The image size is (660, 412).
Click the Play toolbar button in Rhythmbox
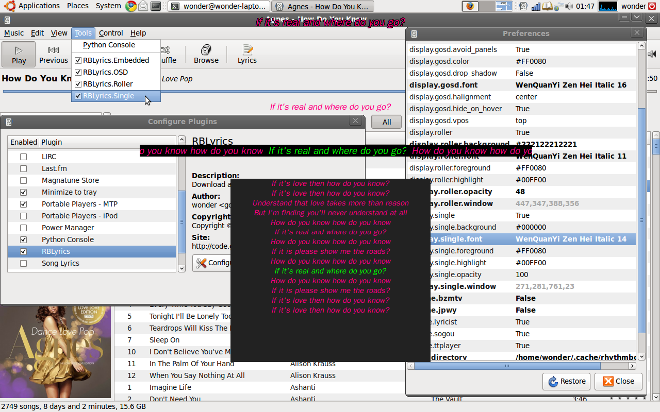pos(19,54)
